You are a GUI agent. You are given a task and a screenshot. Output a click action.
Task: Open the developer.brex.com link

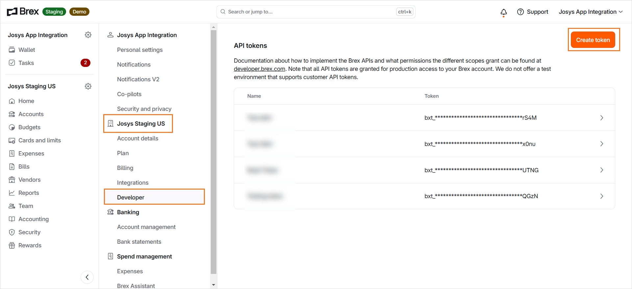pos(259,69)
